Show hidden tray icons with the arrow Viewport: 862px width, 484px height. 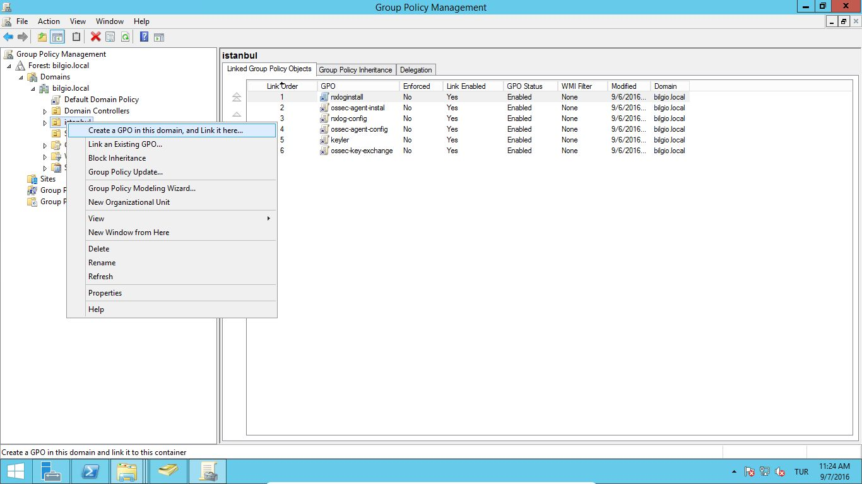[x=734, y=471]
